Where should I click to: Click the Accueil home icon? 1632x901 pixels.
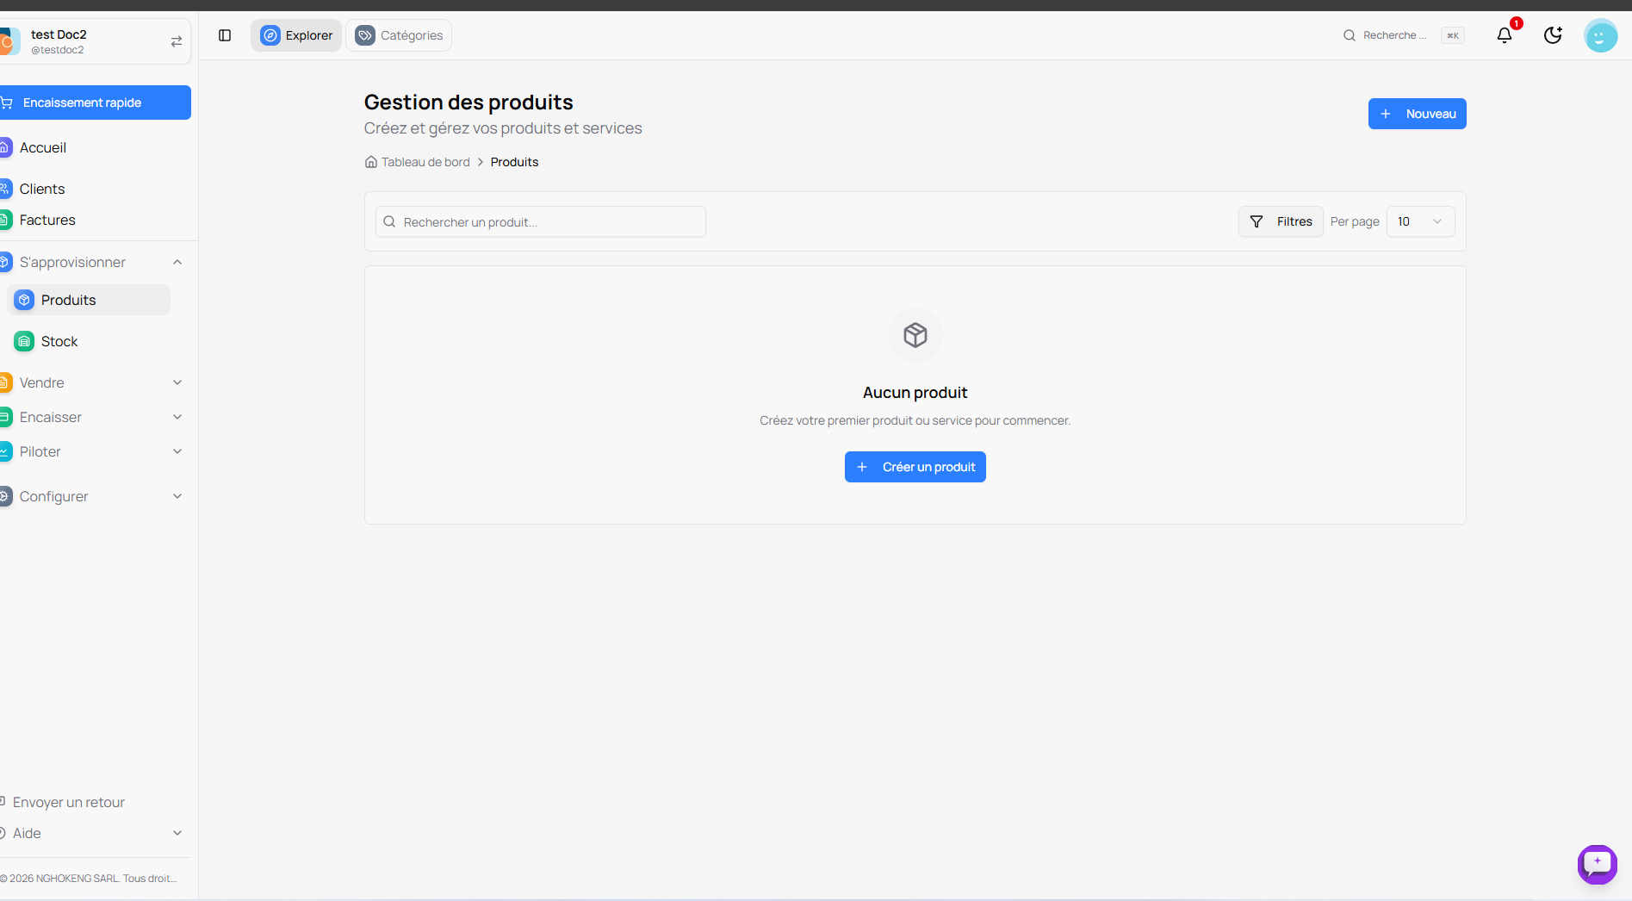point(4,147)
